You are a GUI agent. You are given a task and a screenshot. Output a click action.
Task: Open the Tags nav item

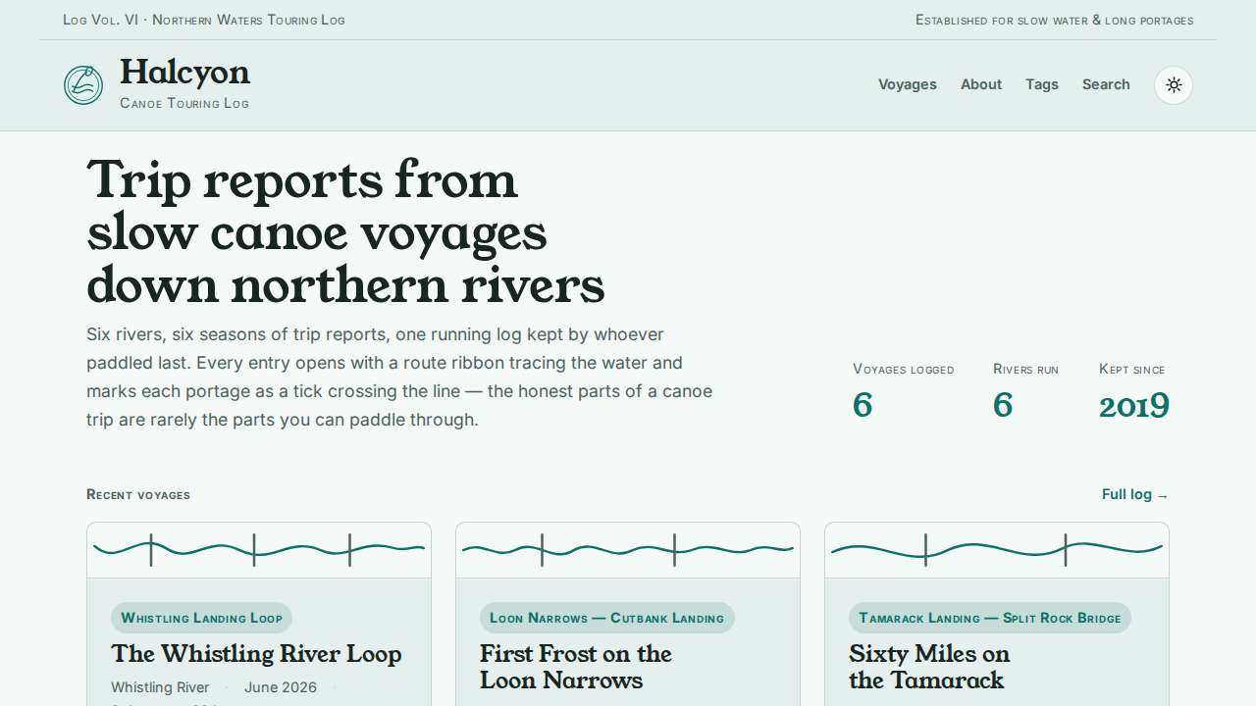coord(1042,84)
